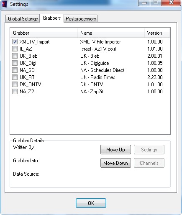The height and width of the screenshot is (215, 182).
Task: Enable the NA_SD Schedules Direct checkbox
Action: [x=15, y=70]
